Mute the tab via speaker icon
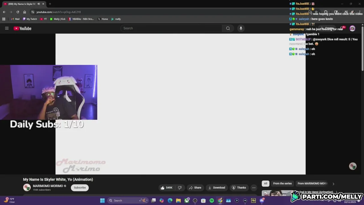The height and width of the screenshot is (205, 364). pos(39,4)
